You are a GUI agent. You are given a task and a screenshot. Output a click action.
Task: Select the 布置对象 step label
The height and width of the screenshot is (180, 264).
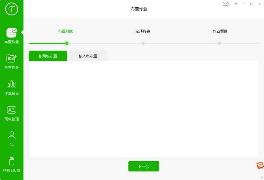pyautogui.click(x=65, y=31)
